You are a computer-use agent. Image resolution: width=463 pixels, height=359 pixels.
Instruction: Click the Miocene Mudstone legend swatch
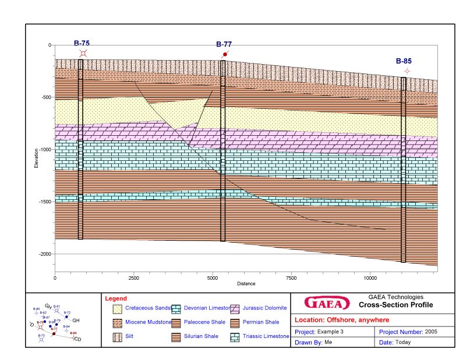click(116, 322)
